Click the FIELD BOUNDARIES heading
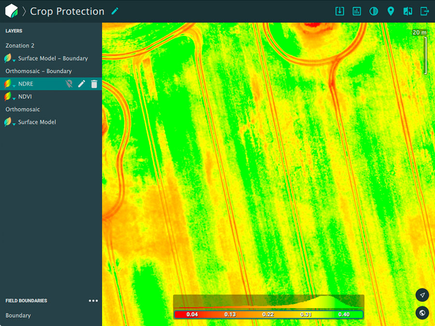 pos(27,301)
